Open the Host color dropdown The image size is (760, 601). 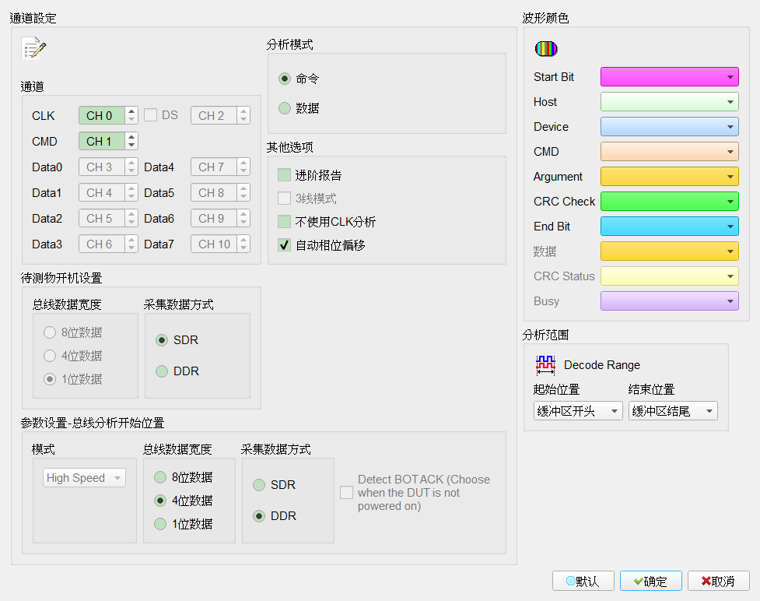(669, 102)
